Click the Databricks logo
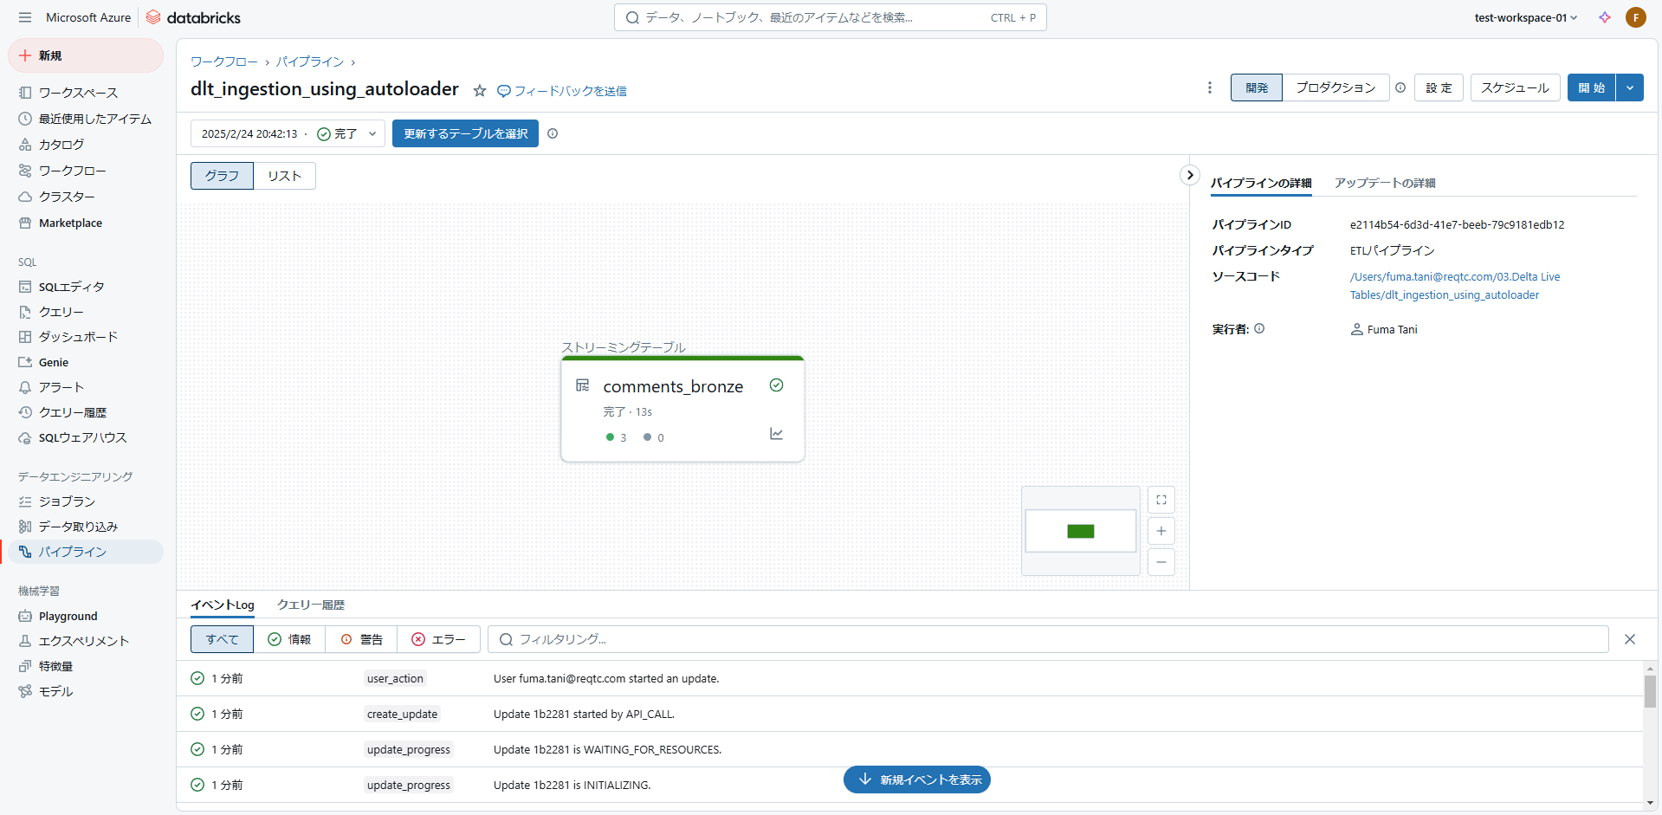The width and height of the screenshot is (1662, 815). click(x=194, y=17)
